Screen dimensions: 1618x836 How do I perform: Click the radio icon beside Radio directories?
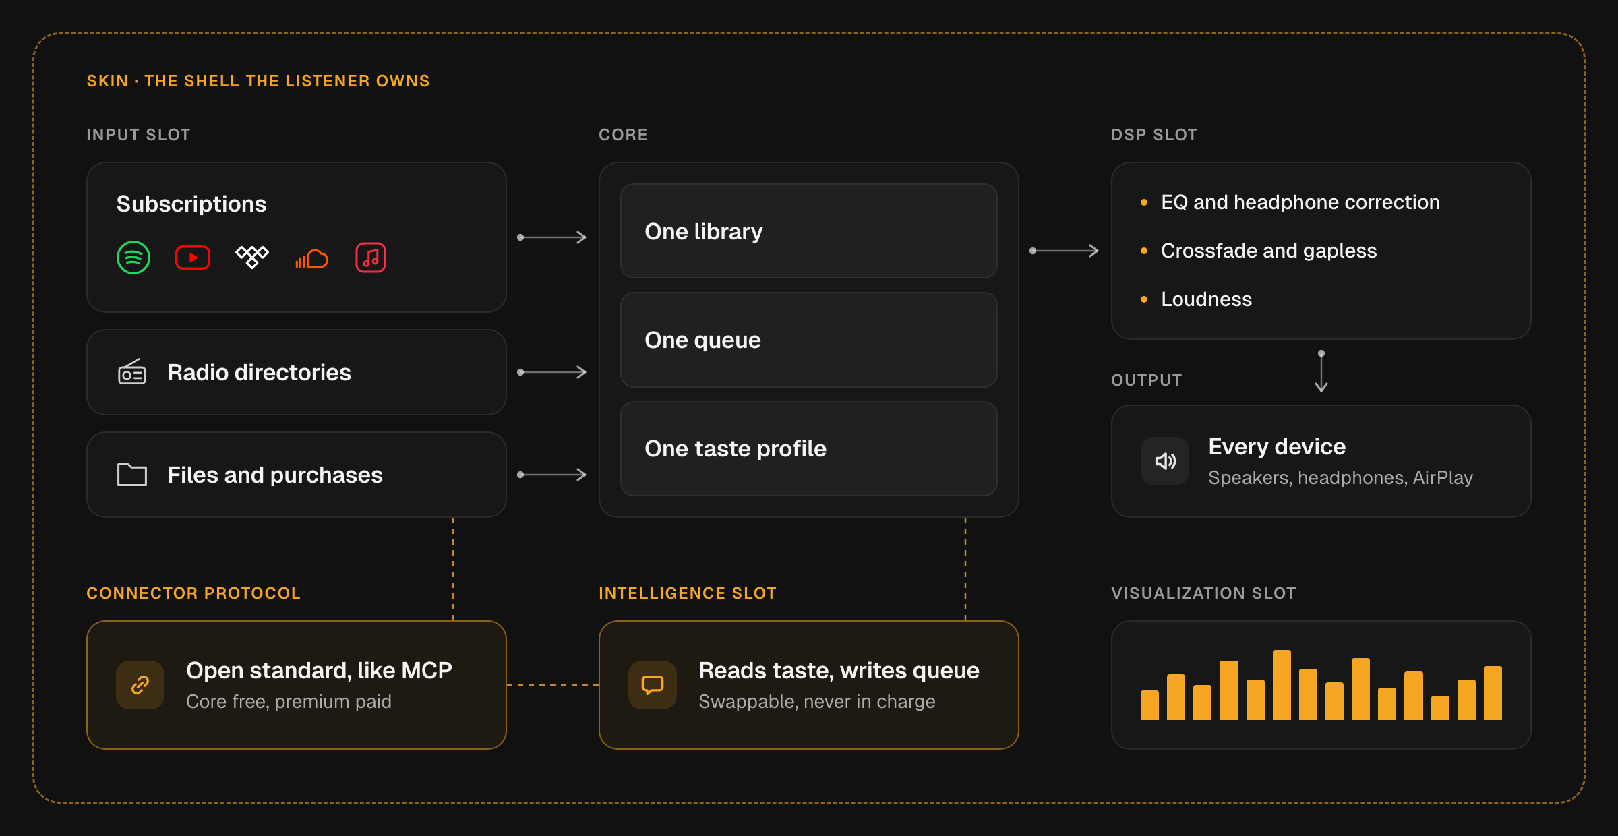[132, 371]
